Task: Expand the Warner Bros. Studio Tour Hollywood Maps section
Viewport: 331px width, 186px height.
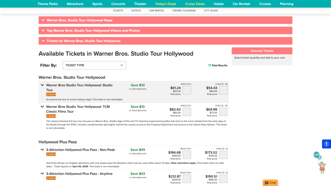Action: pyautogui.click(x=165, y=20)
